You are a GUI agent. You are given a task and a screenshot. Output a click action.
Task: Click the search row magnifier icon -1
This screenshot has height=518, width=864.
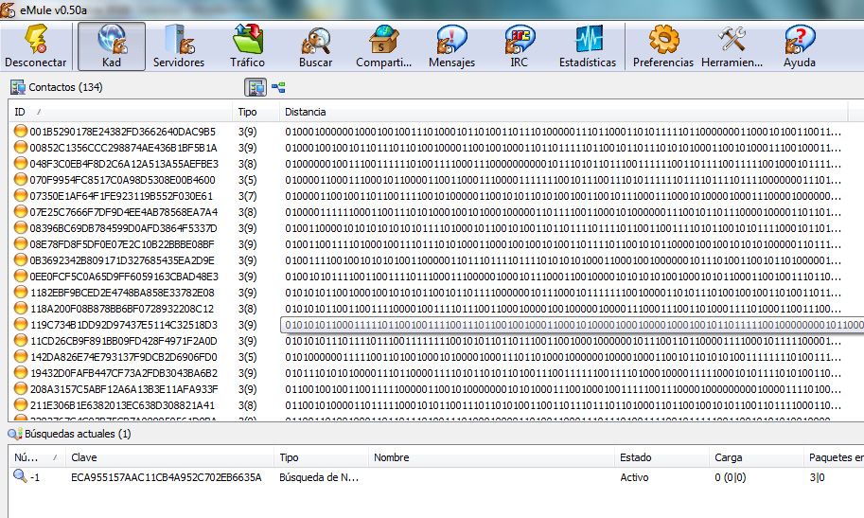(x=20, y=475)
